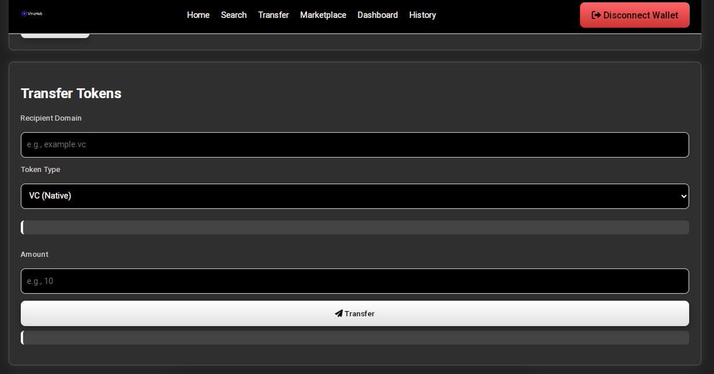Open the Home page
Screen dimensions: 714x374
(x=198, y=15)
